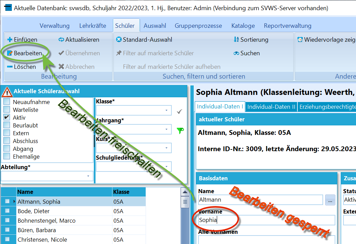Enable the Abschluss checkbox
This screenshot has width=356, height=244.
click(7, 141)
